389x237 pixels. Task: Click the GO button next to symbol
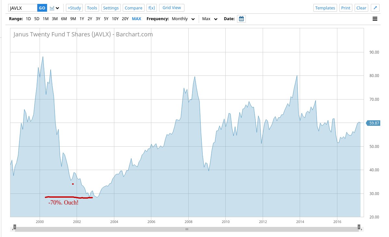point(42,8)
